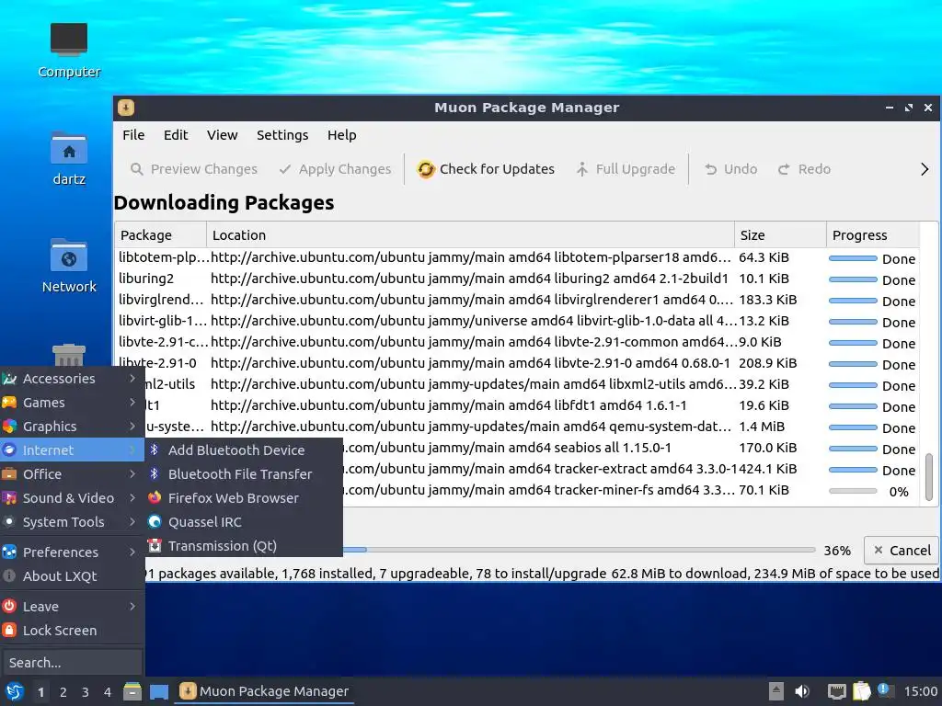Expand the Leave submenu
Screen dimensions: 942x706
point(72,607)
